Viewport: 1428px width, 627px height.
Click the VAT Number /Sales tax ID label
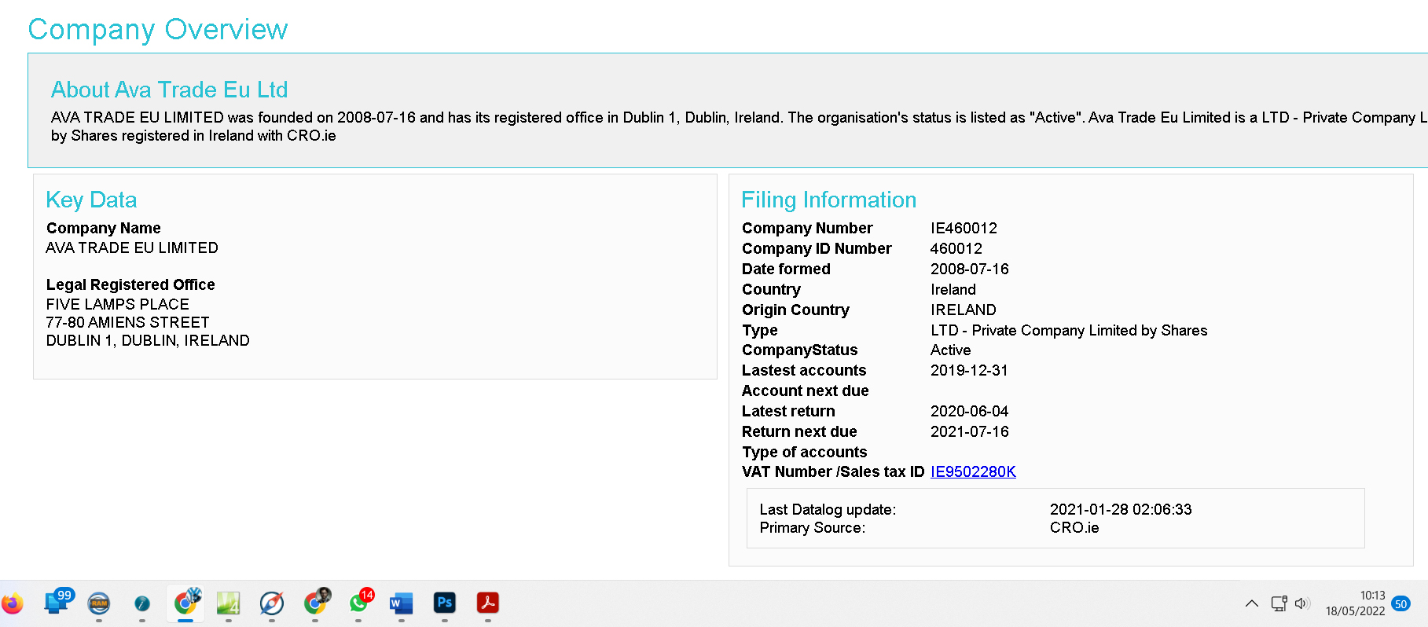(833, 471)
